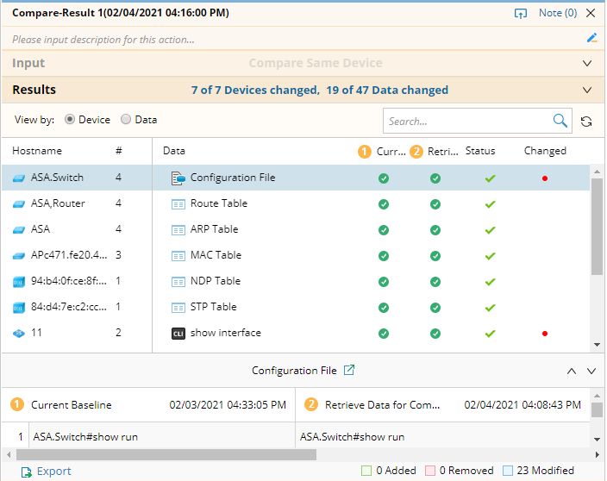Collapse the Results section chevron
This screenshot has width=607, height=481.
click(x=587, y=90)
